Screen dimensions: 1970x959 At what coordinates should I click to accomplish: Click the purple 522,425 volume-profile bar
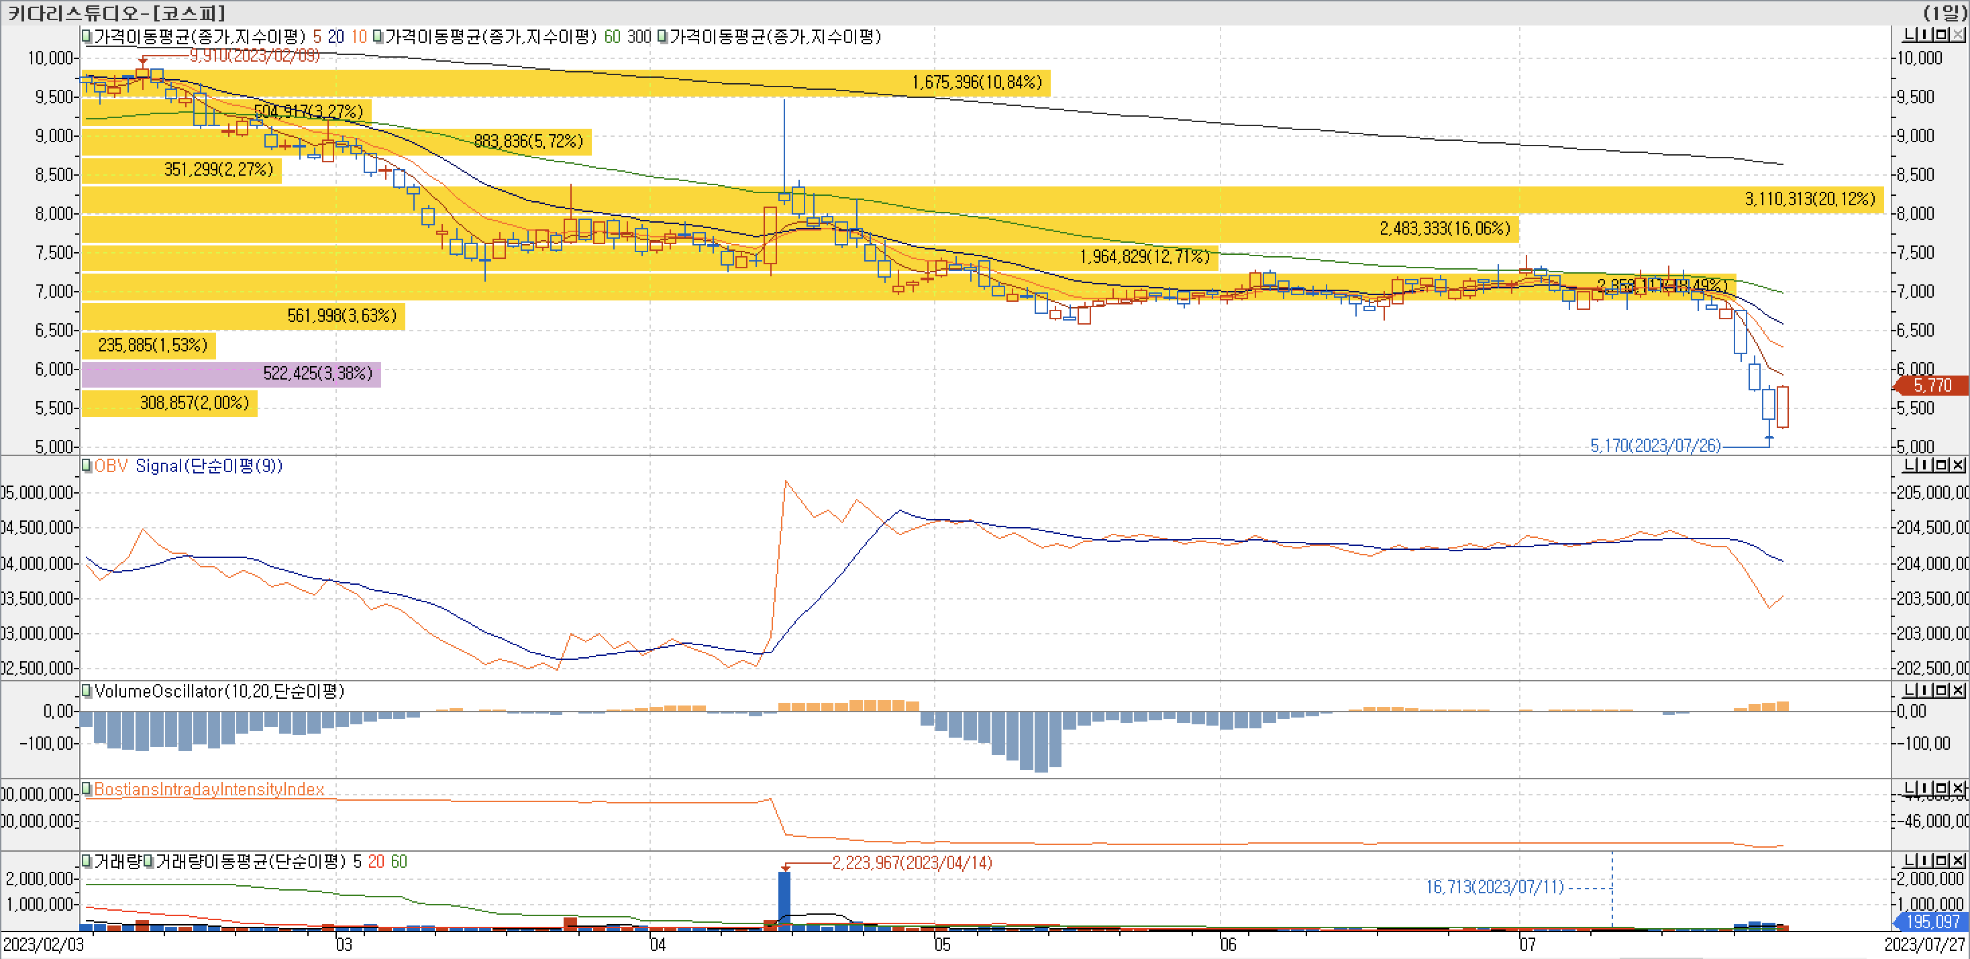pos(231,374)
